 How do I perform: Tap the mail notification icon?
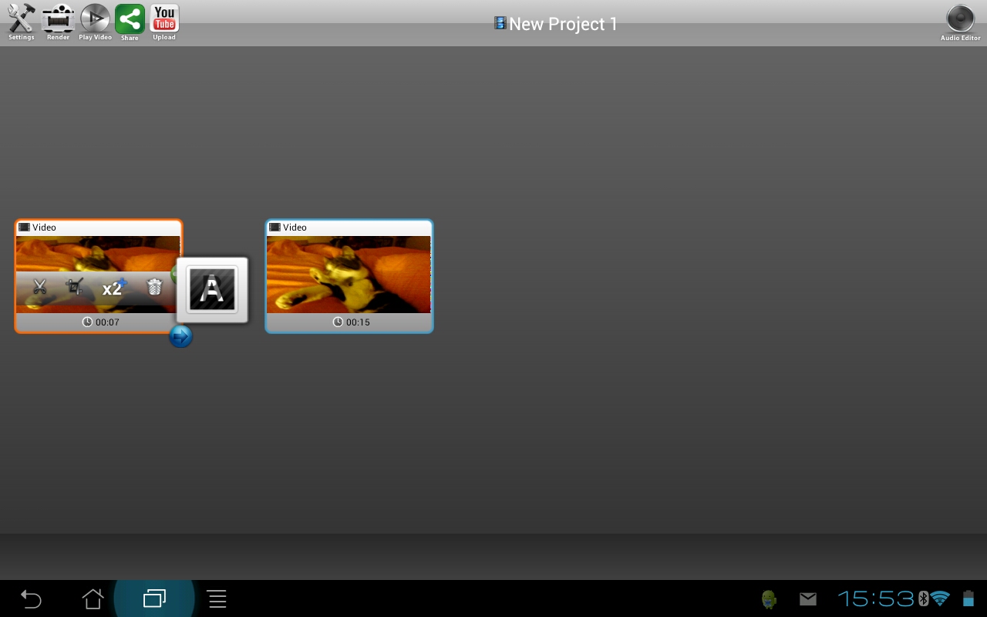coord(808,598)
